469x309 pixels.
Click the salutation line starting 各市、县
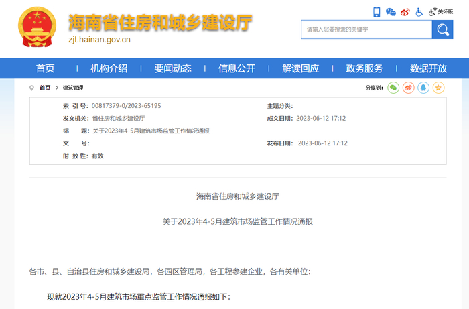[x=170, y=271]
